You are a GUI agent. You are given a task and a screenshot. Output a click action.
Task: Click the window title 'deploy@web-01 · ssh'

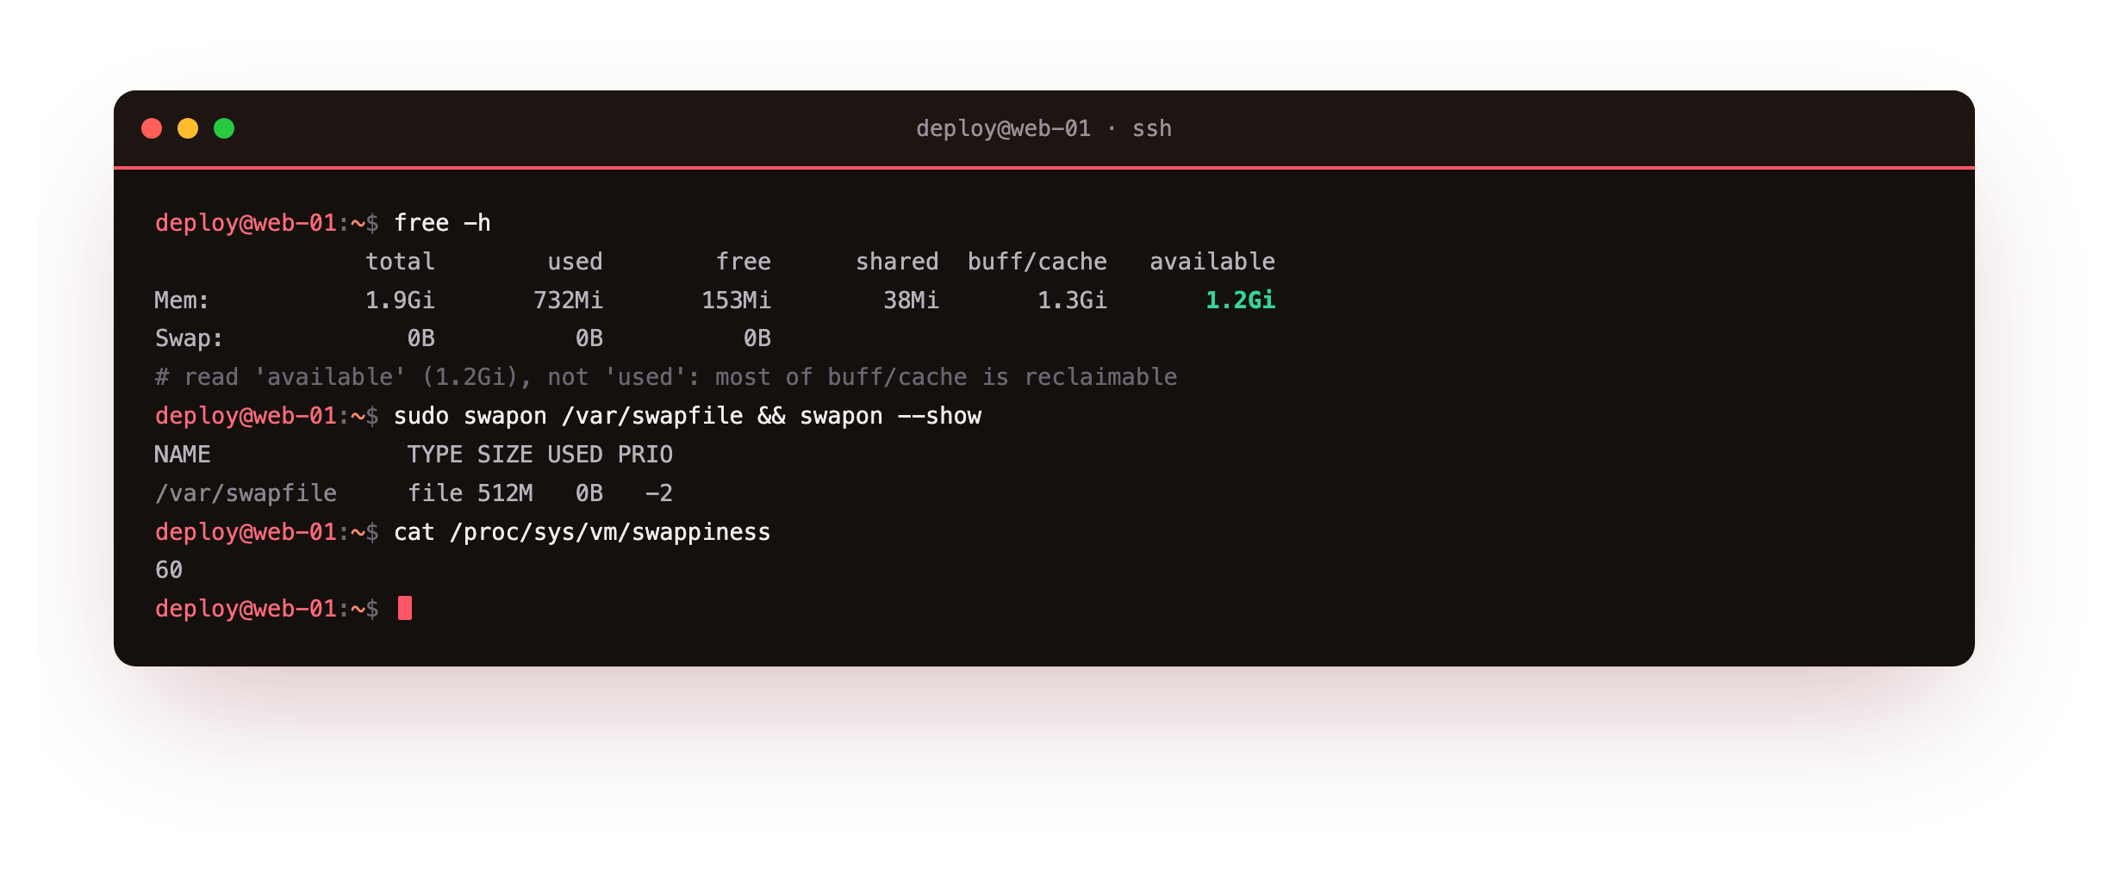coord(1043,128)
